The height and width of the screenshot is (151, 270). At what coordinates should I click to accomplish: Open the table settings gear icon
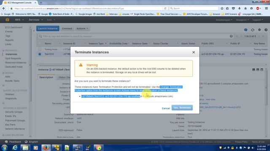tap(259, 30)
